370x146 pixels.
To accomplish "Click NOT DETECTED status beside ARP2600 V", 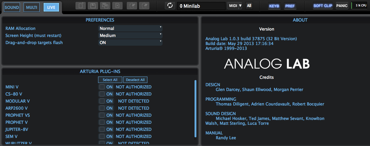I will tap(134, 108).
